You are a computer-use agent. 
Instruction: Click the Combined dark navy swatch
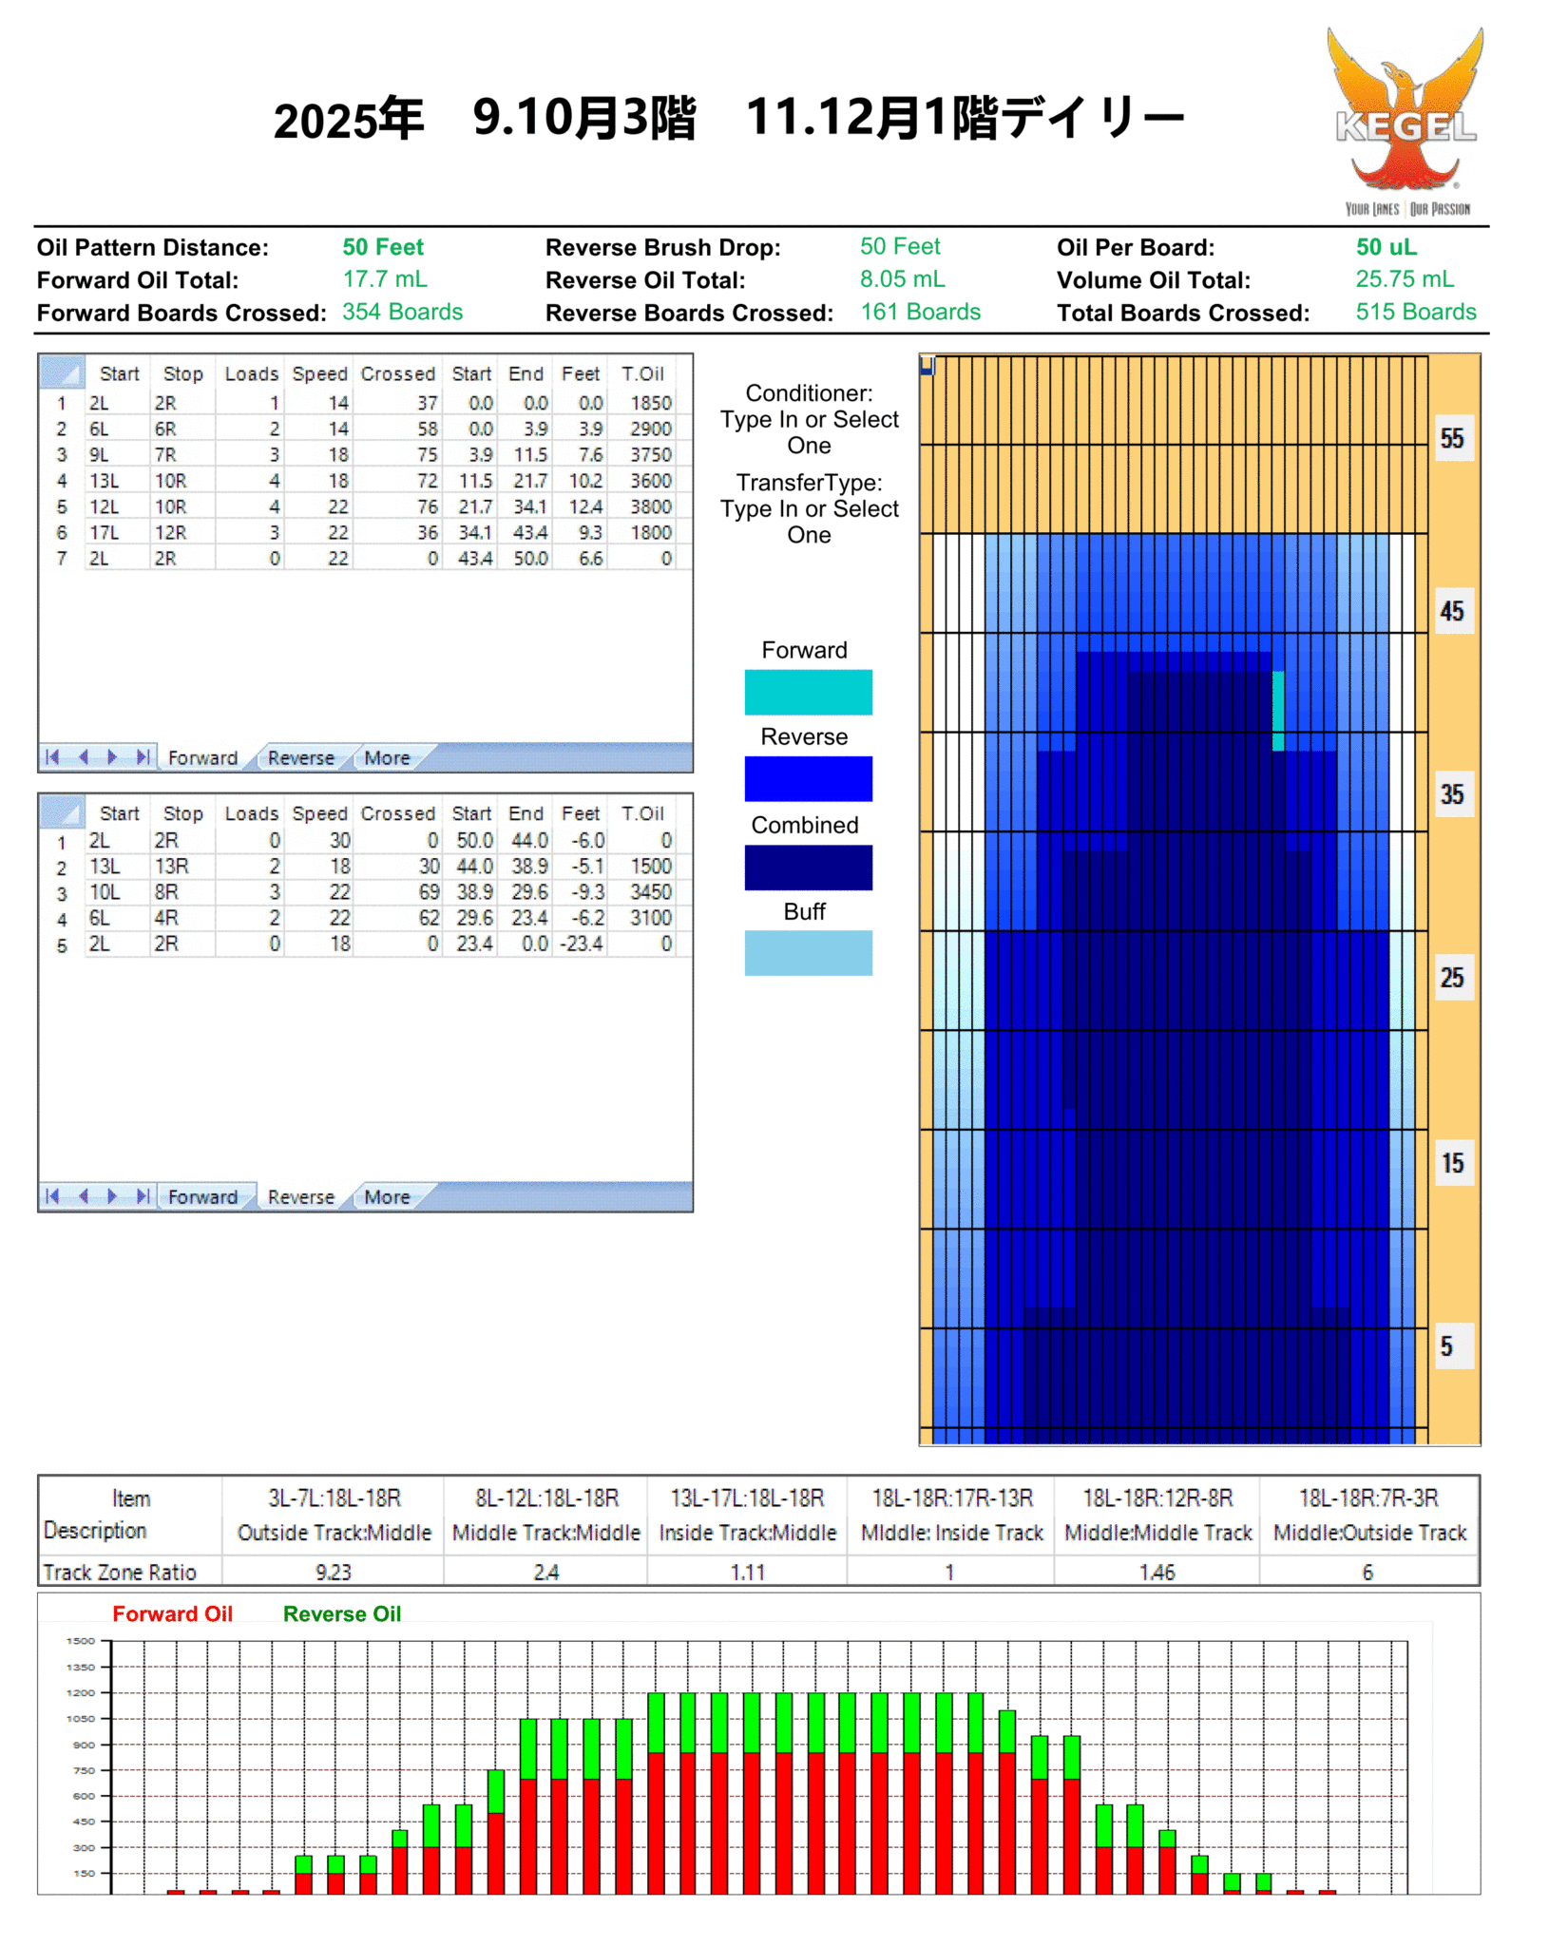(808, 867)
